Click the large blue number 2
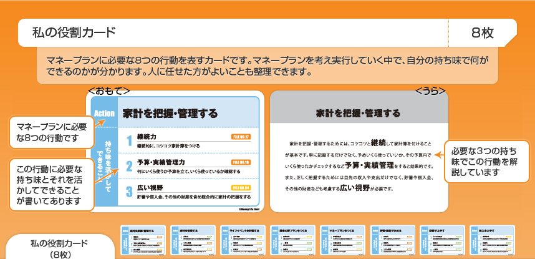 [x=128, y=166]
